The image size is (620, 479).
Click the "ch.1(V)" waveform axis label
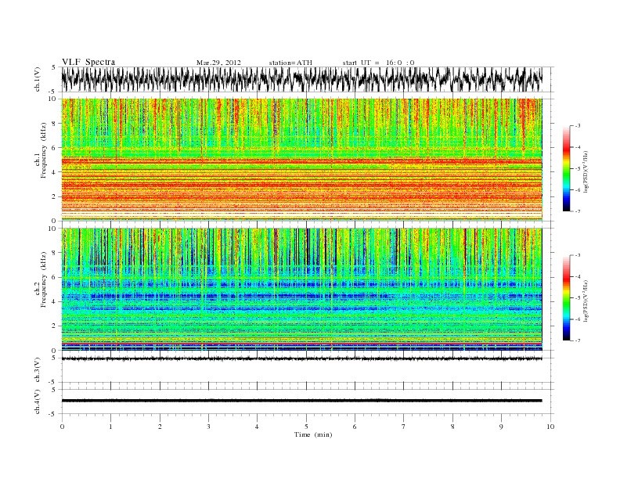coord(38,79)
